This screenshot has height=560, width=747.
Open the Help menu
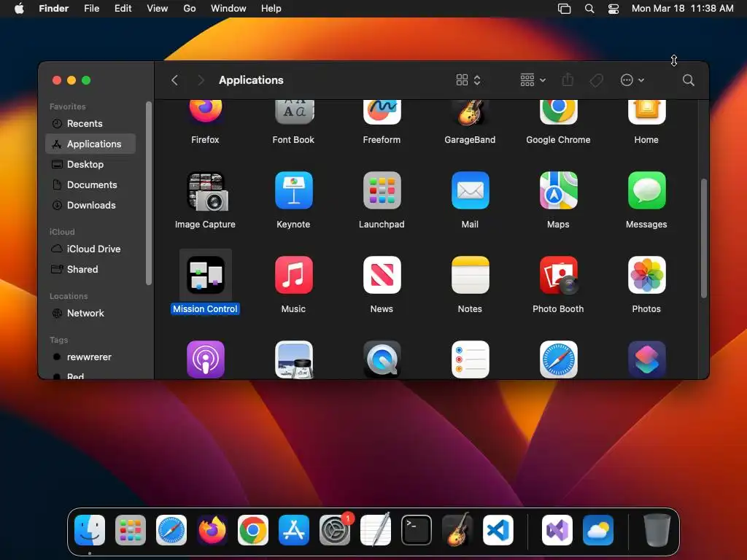[x=271, y=9]
